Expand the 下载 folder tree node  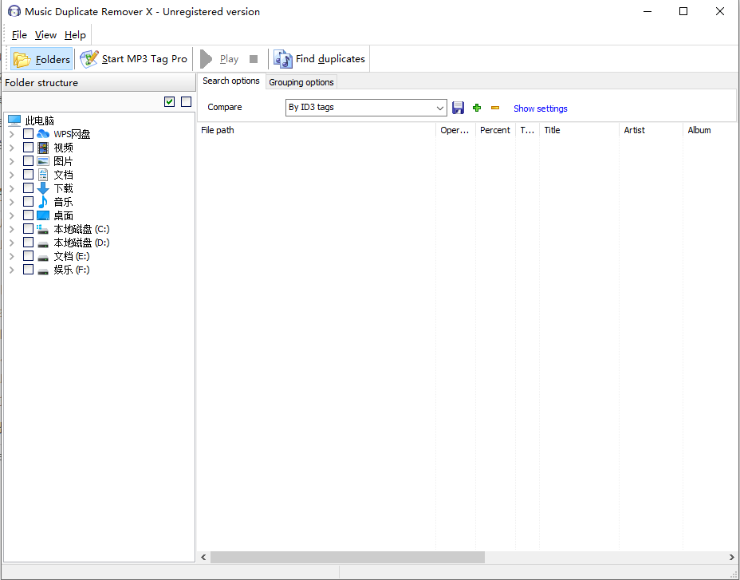pyautogui.click(x=12, y=188)
